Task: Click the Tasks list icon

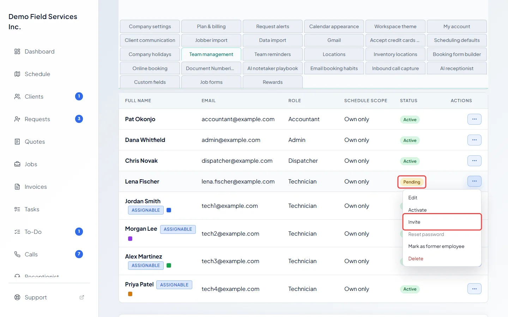Action: coord(17,209)
